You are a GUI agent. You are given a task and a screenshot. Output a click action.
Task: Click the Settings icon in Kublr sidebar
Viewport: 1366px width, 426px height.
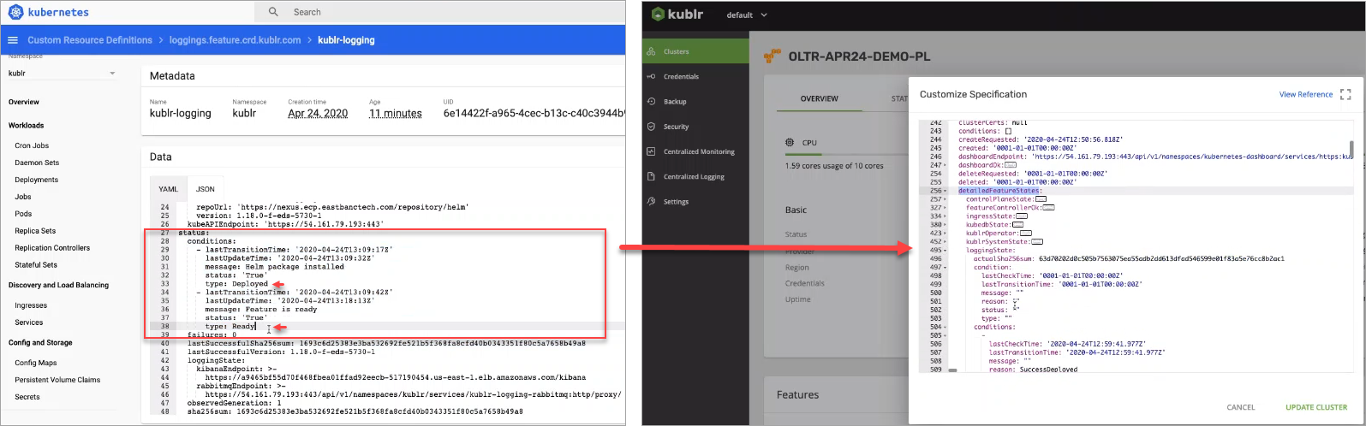tap(652, 201)
